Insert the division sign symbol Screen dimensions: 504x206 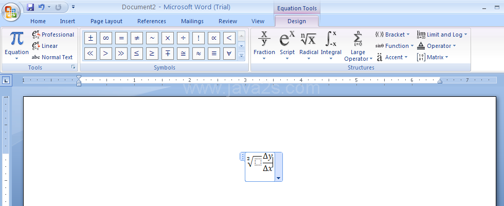[183, 38]
